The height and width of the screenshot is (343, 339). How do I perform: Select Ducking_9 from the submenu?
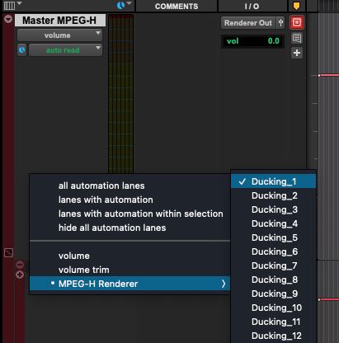click(274, 294)
